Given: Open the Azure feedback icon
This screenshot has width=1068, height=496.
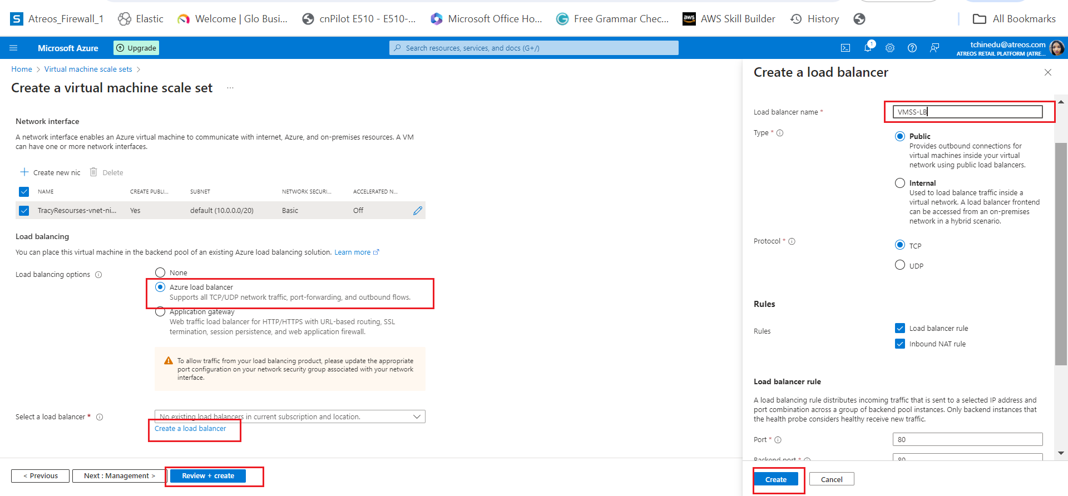Looking at the screenshot, I should click(x=934, y=48).
